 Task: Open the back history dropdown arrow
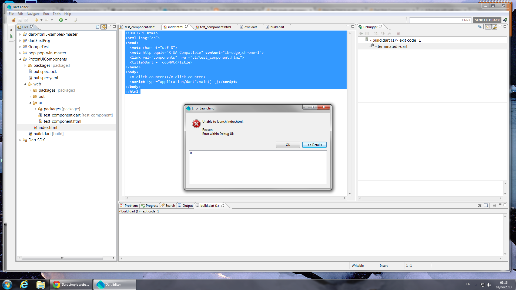pyautogui.click(x=41, y=20)
